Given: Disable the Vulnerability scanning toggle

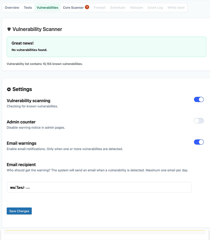Looking at the screenshot, I should coord(199,100).
